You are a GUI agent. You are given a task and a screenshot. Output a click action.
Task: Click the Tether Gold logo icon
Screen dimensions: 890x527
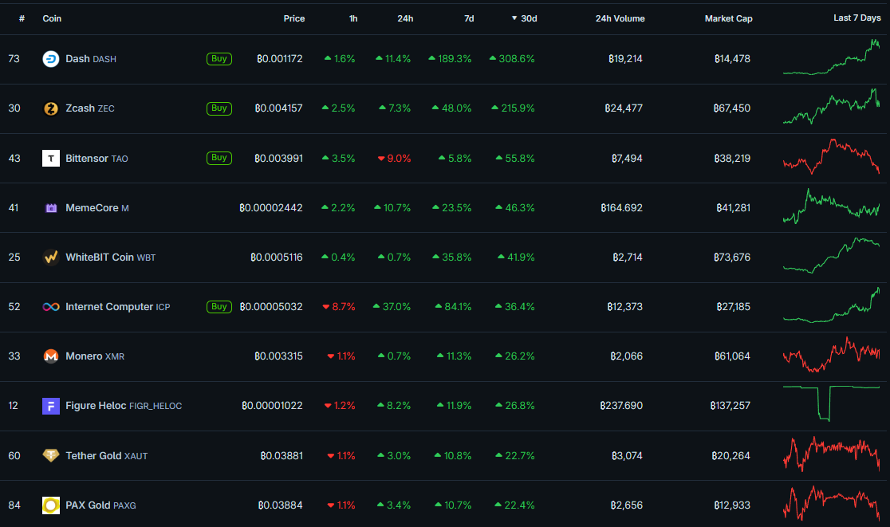tap(51, 455)
